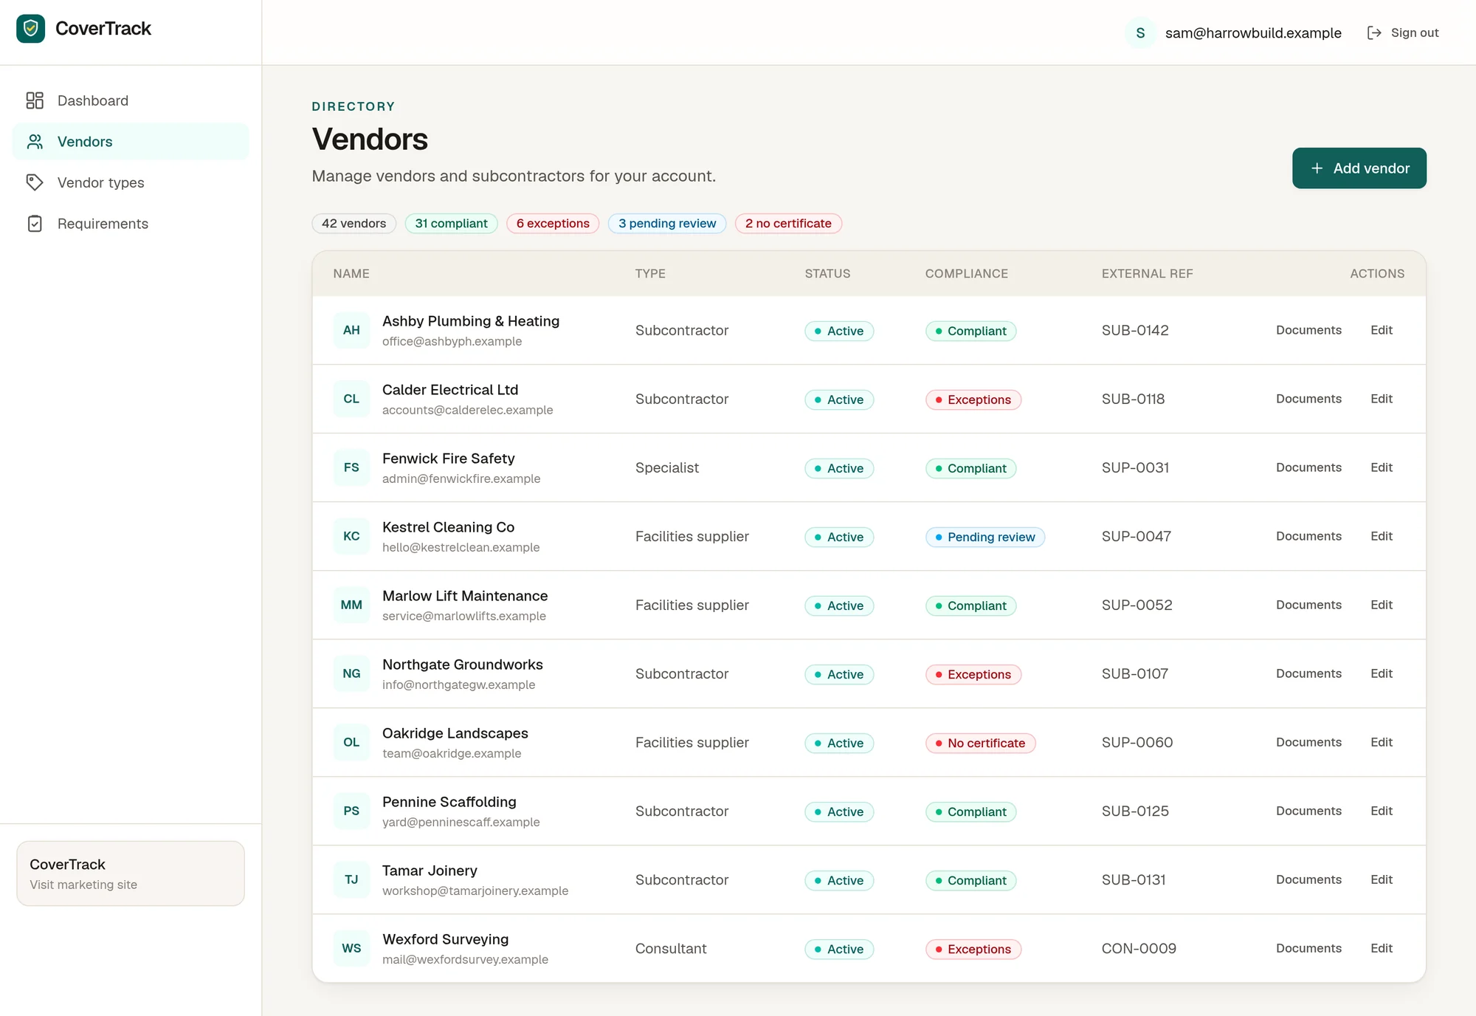Click the 42 vendors pill
Screen dimensions: 1476x1016
(354, 223)
